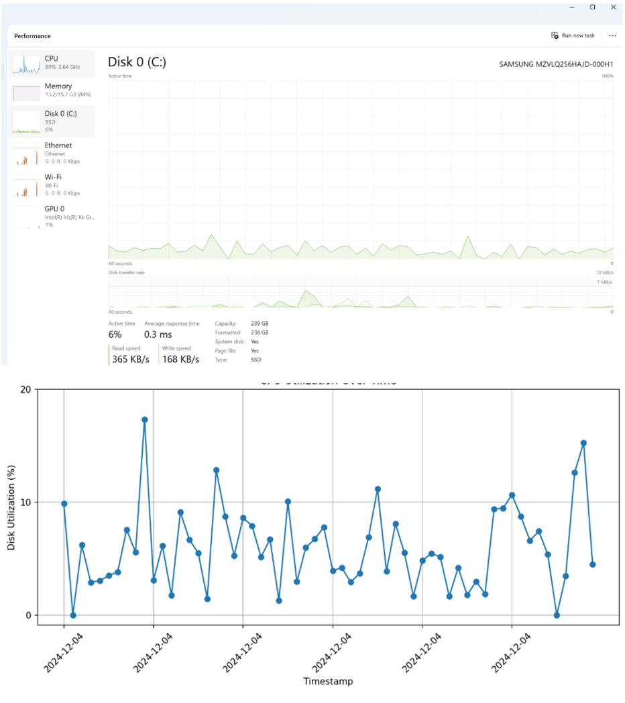Maximize the Task Manager window
Viewport: 625px width, 703px height.
point(593,7)
